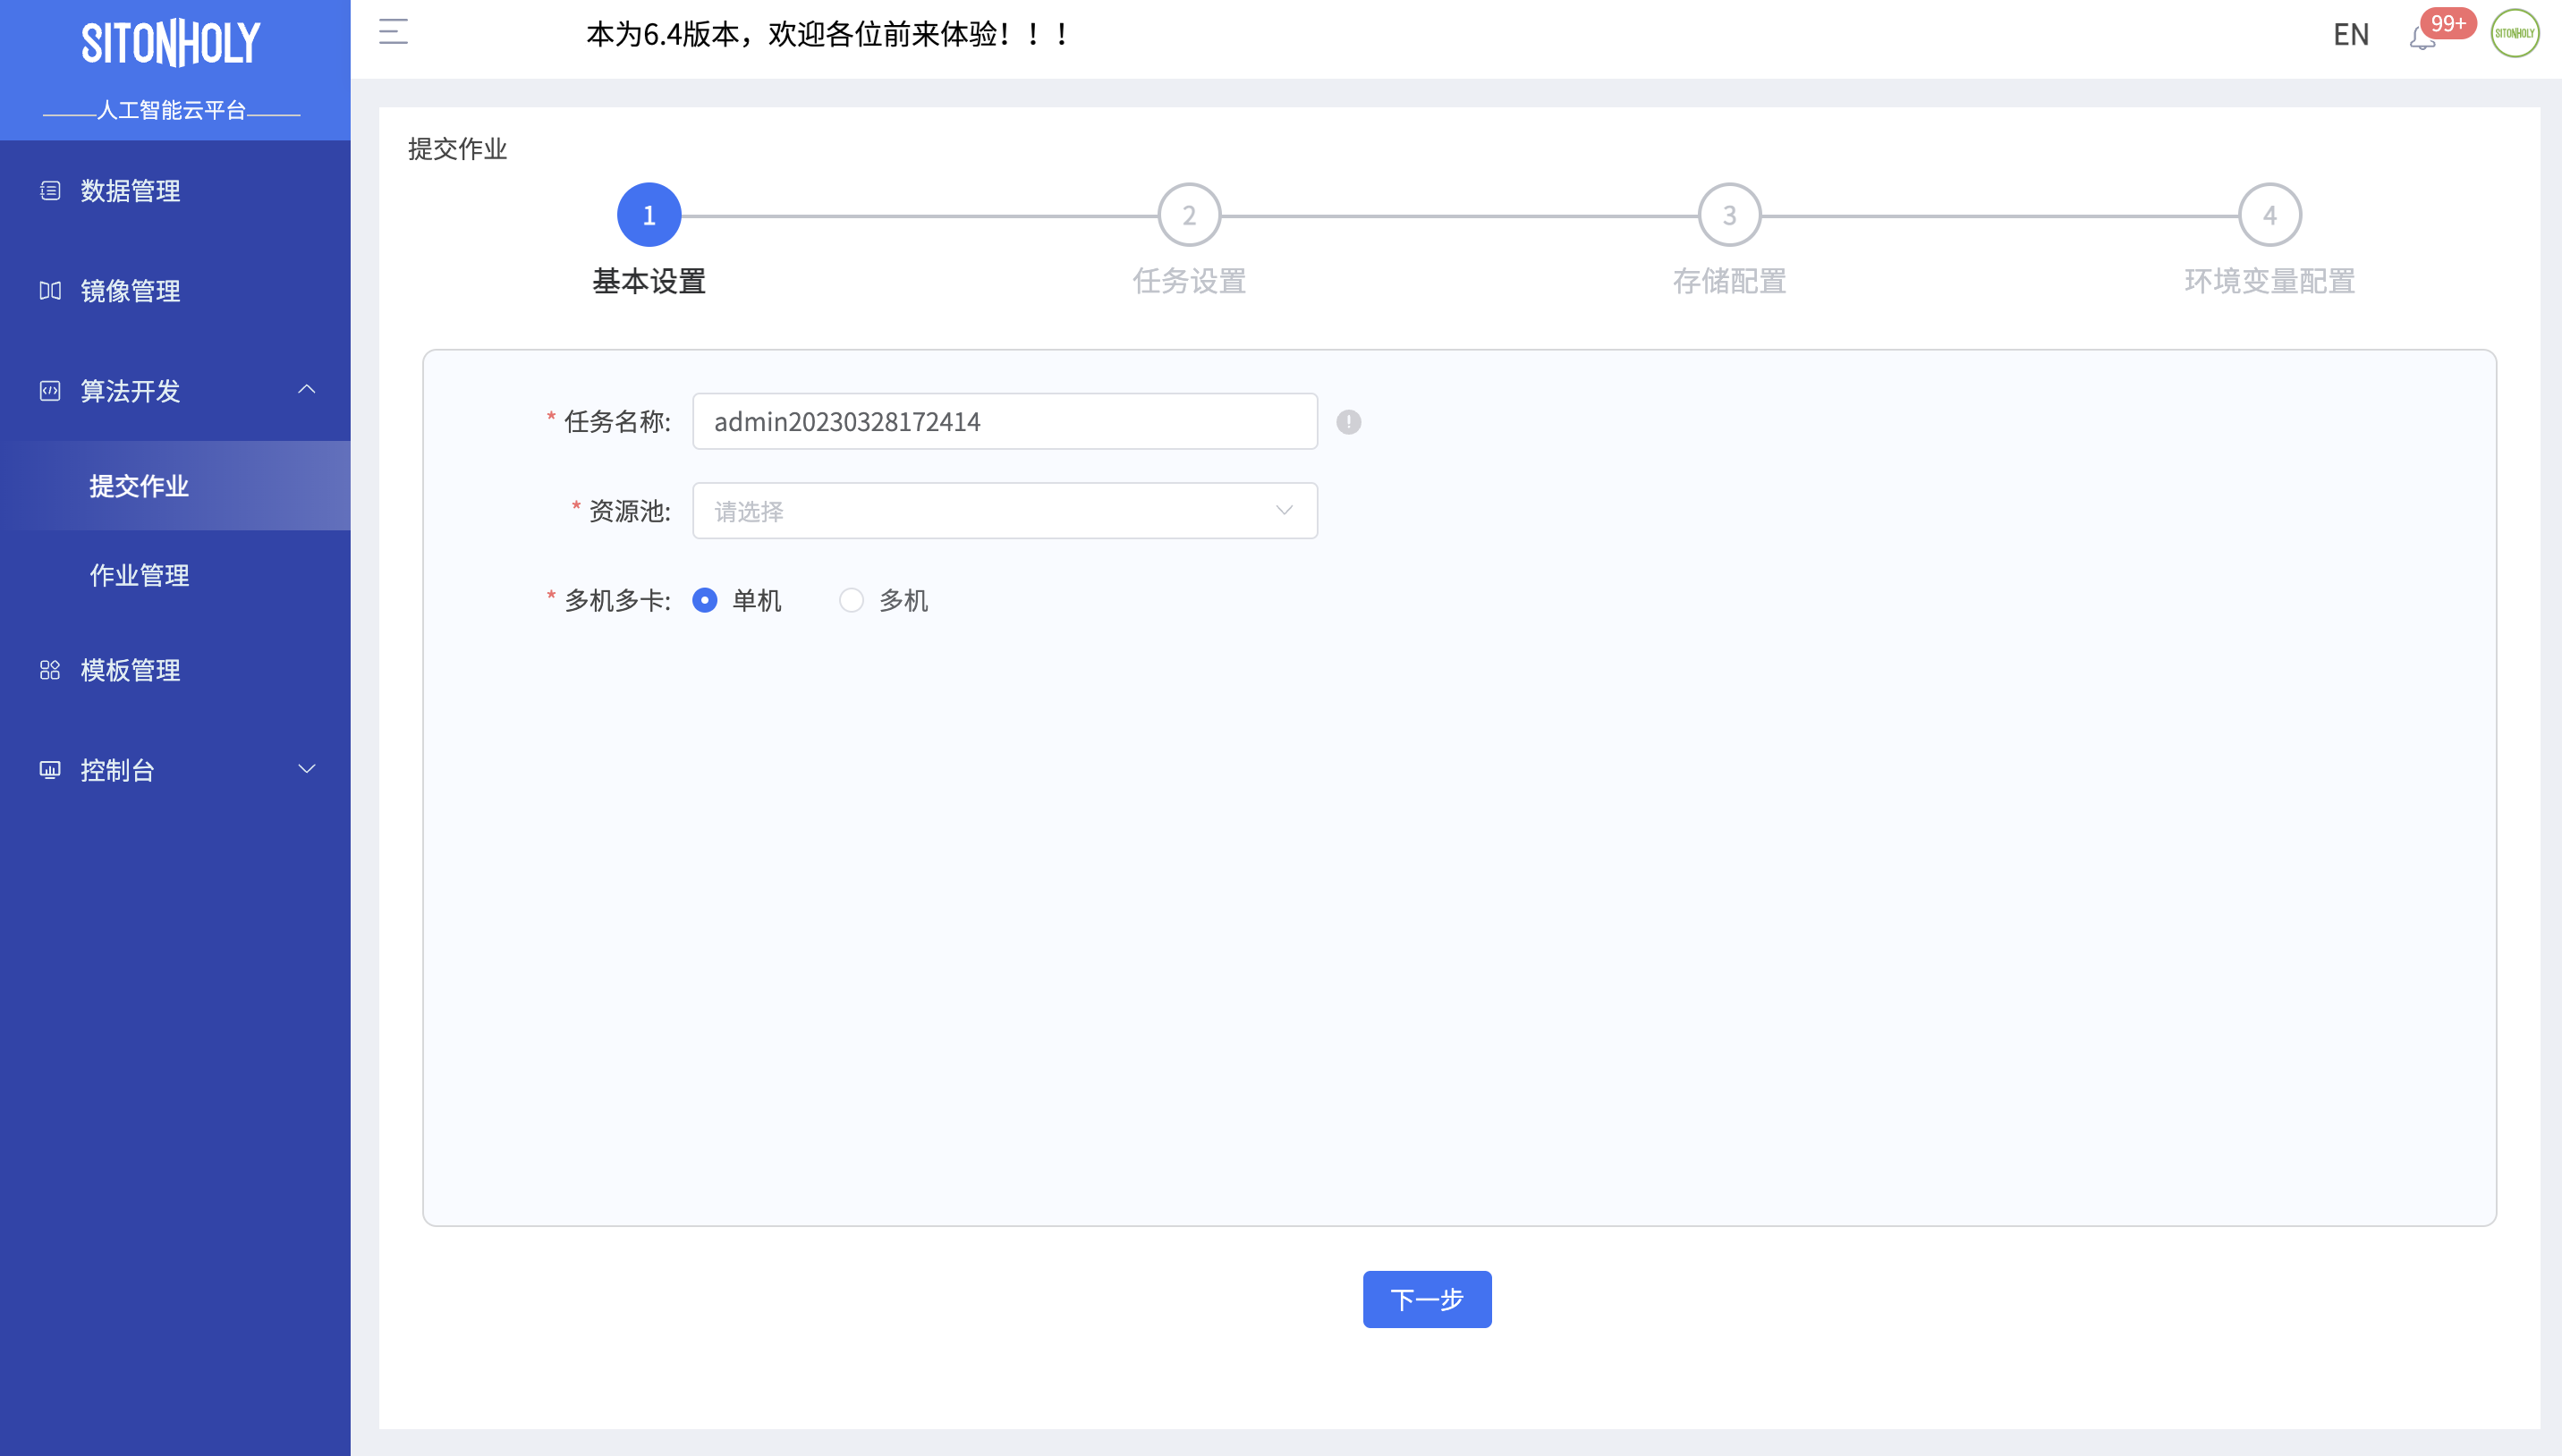Viewport: 2562px width, 1456px height.
Task: Click the 模板管理 sidebar icon
Action: click(x=50, y=670)
